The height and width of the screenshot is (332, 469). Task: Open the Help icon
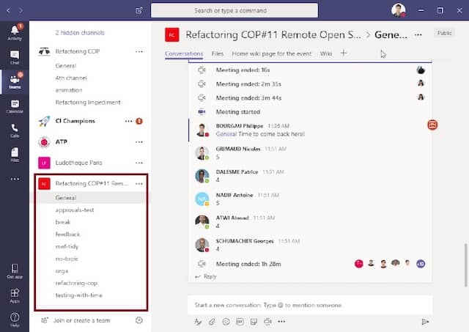pos(15,320)
